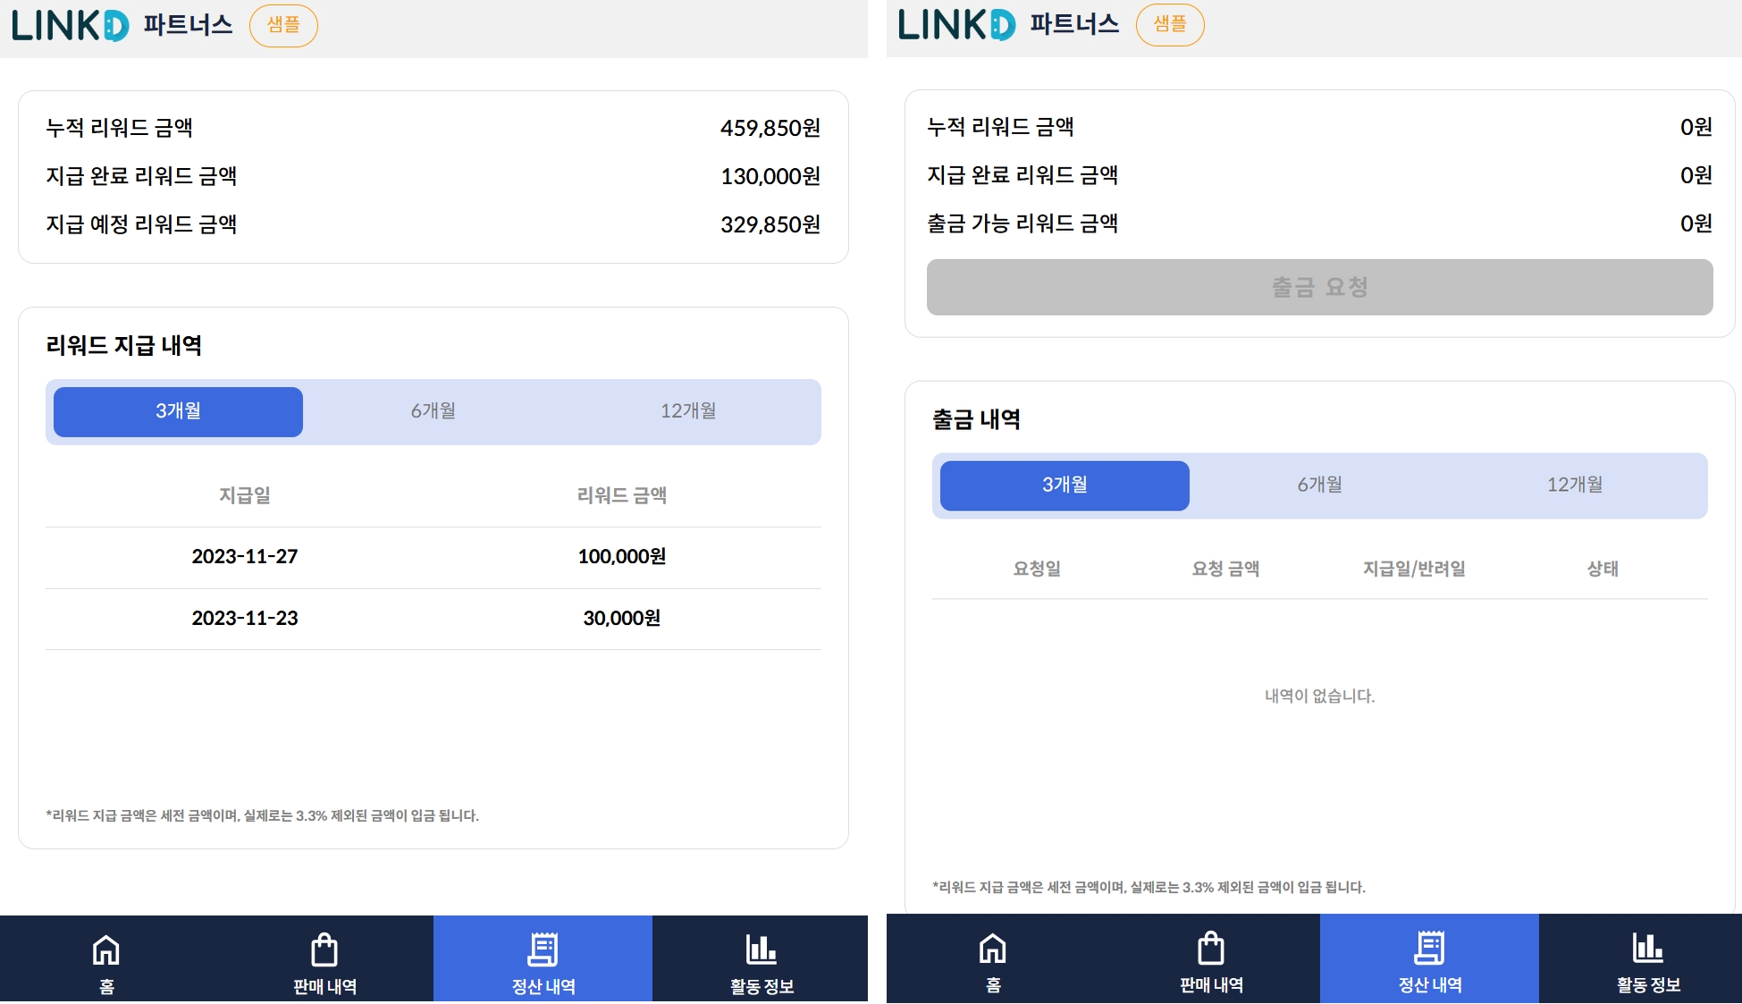1742x1004 pixels.
Task: Select 정산 내역 receipt icon in left panel
Action: 543,949
